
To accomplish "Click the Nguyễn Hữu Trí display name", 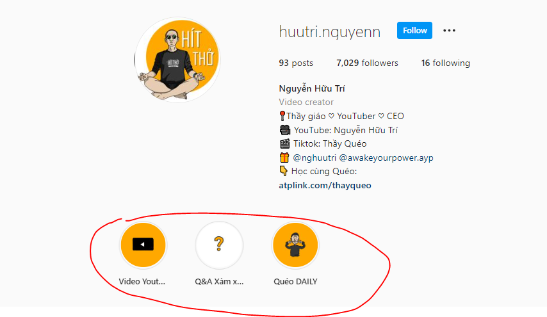I will coord(312,88).
